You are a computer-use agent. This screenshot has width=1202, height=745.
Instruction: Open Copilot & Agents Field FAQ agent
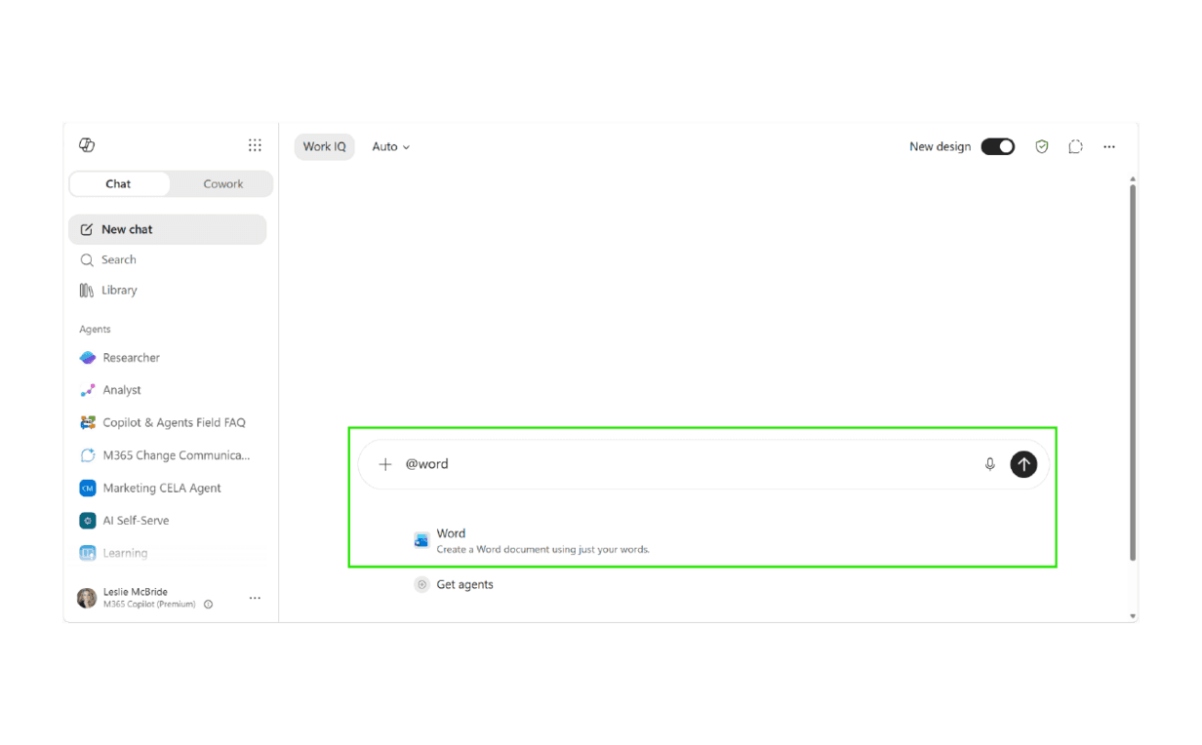pos(167,422)
